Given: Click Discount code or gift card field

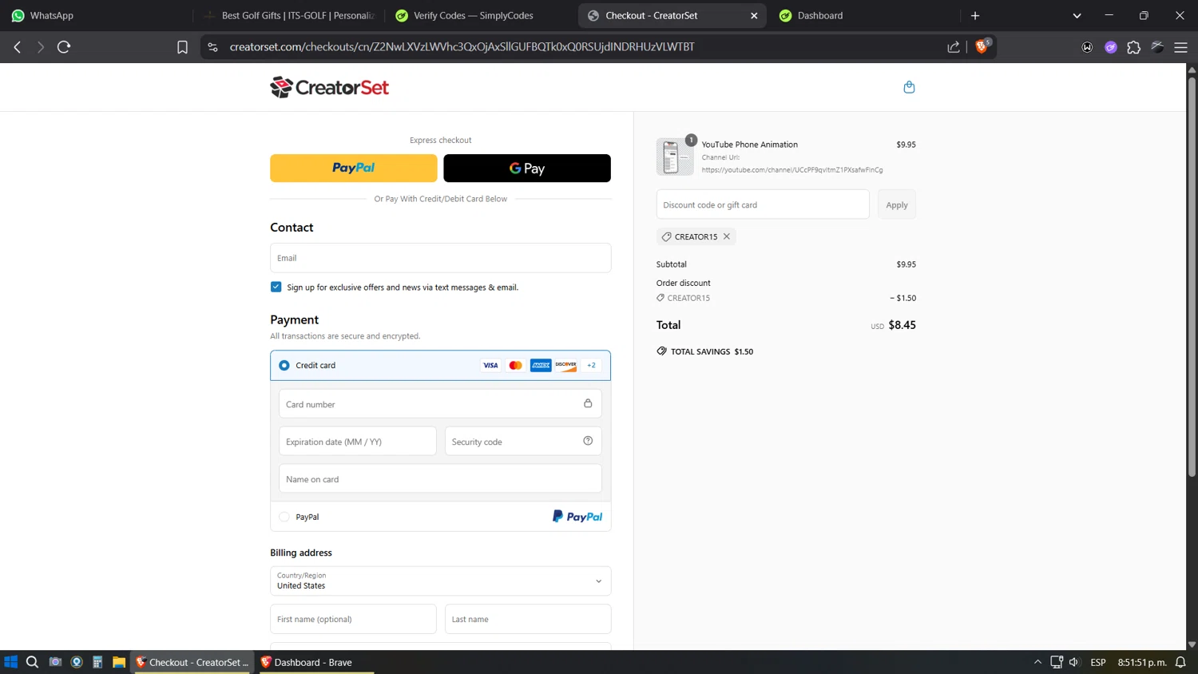Looking at the screenshot, I should pos(763,204).
